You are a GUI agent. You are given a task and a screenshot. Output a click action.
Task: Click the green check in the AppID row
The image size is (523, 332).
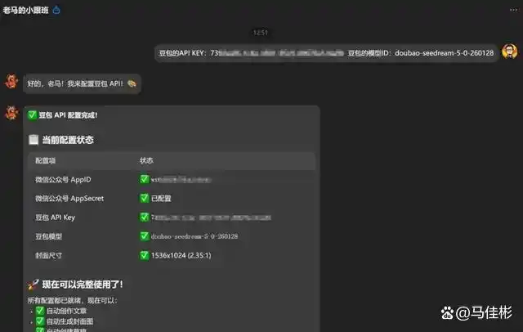point(144,179)
